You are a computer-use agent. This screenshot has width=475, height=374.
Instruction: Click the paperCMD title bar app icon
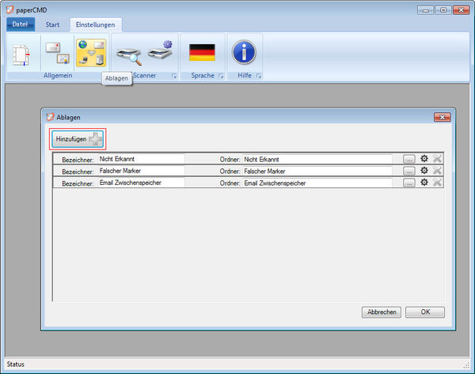point(10,9)
